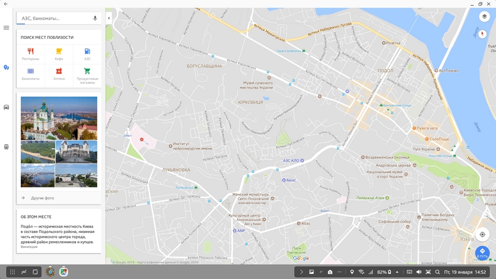Screen dimensions: 496x279
Task: Open the app launcher grid in taskbar
Action: (12, 272)
